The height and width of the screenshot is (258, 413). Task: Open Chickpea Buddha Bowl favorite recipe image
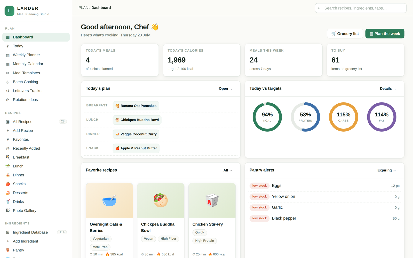click(161, 201)
